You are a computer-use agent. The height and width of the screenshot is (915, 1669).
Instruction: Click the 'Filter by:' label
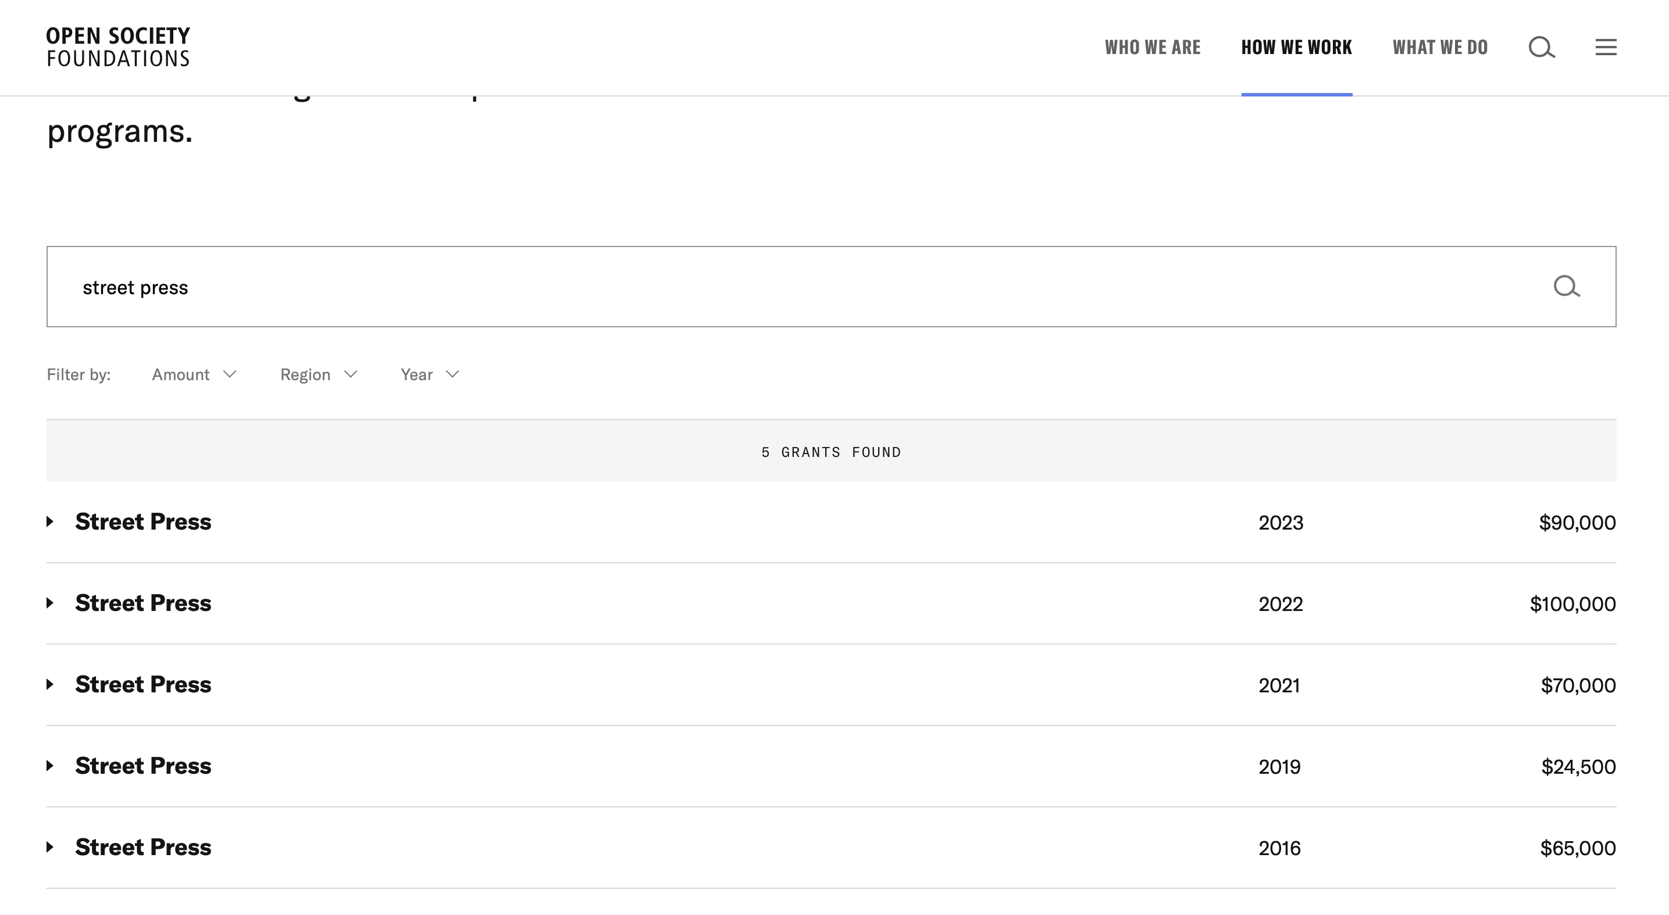[79, 375]
